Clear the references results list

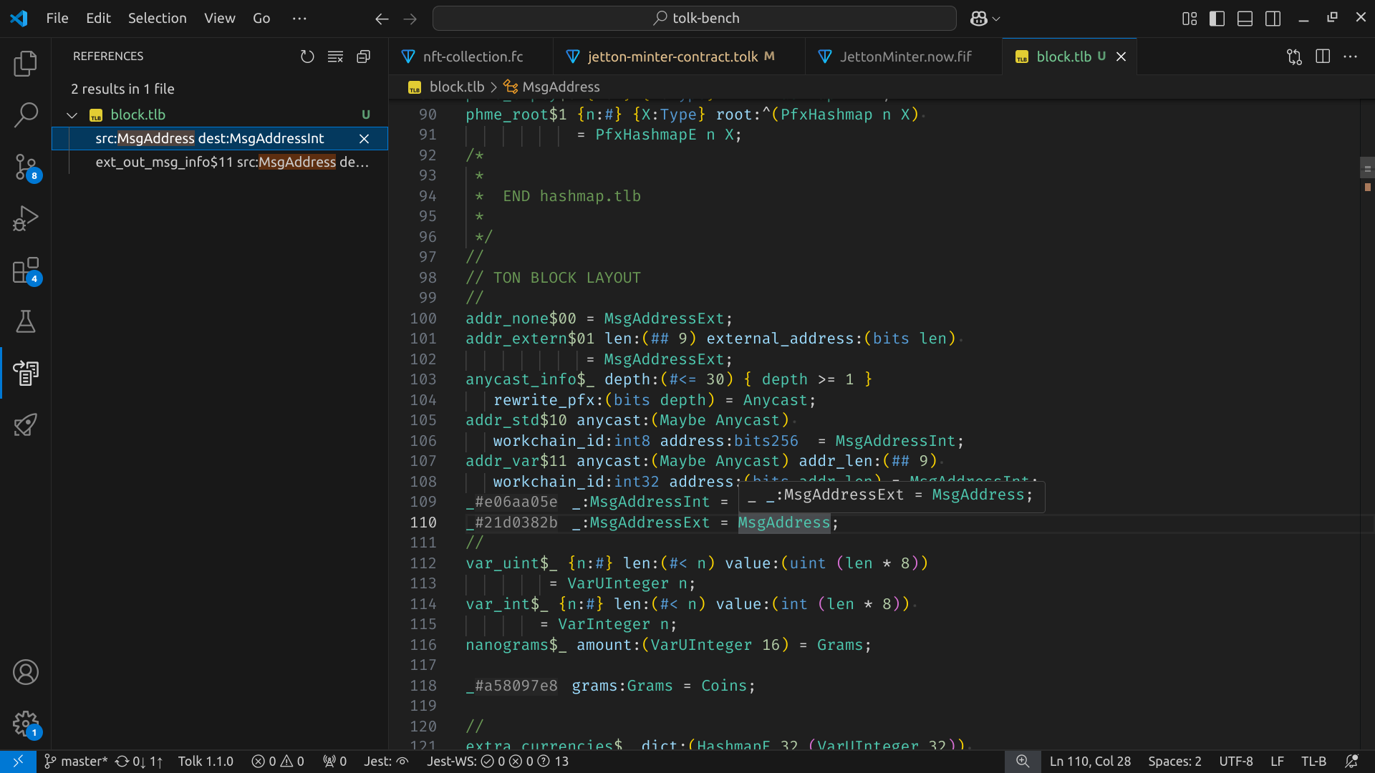(x=335, y=57)
